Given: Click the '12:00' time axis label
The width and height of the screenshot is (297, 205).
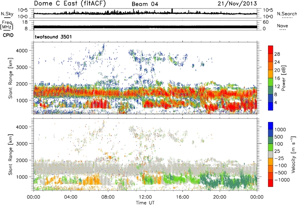Looking at the screenshot, I should tap(145, 197).
